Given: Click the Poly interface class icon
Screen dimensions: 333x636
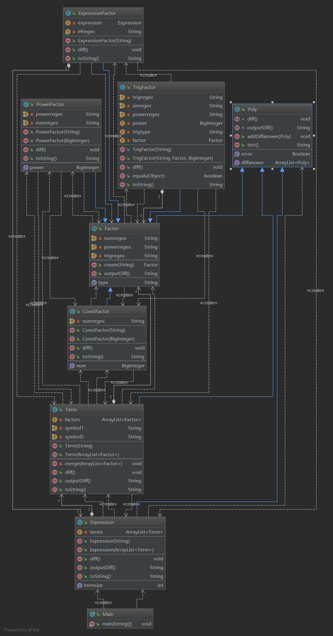Looking at the screenshot, I should click(x=237, y=109).
